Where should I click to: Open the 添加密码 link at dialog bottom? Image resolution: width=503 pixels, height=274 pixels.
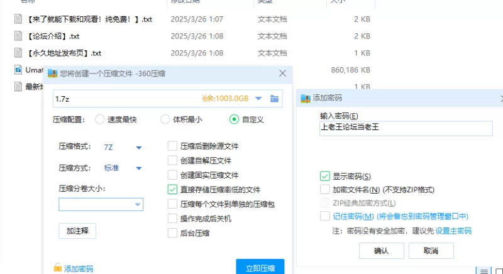point(79,268)
